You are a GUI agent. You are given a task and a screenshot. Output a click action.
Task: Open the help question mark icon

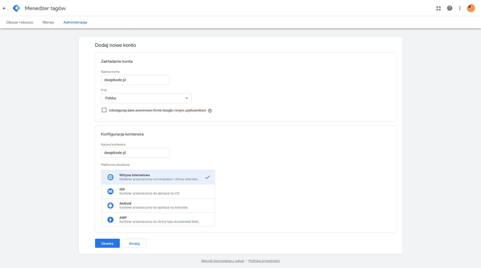pyautogui.click(x=449, y=8)
